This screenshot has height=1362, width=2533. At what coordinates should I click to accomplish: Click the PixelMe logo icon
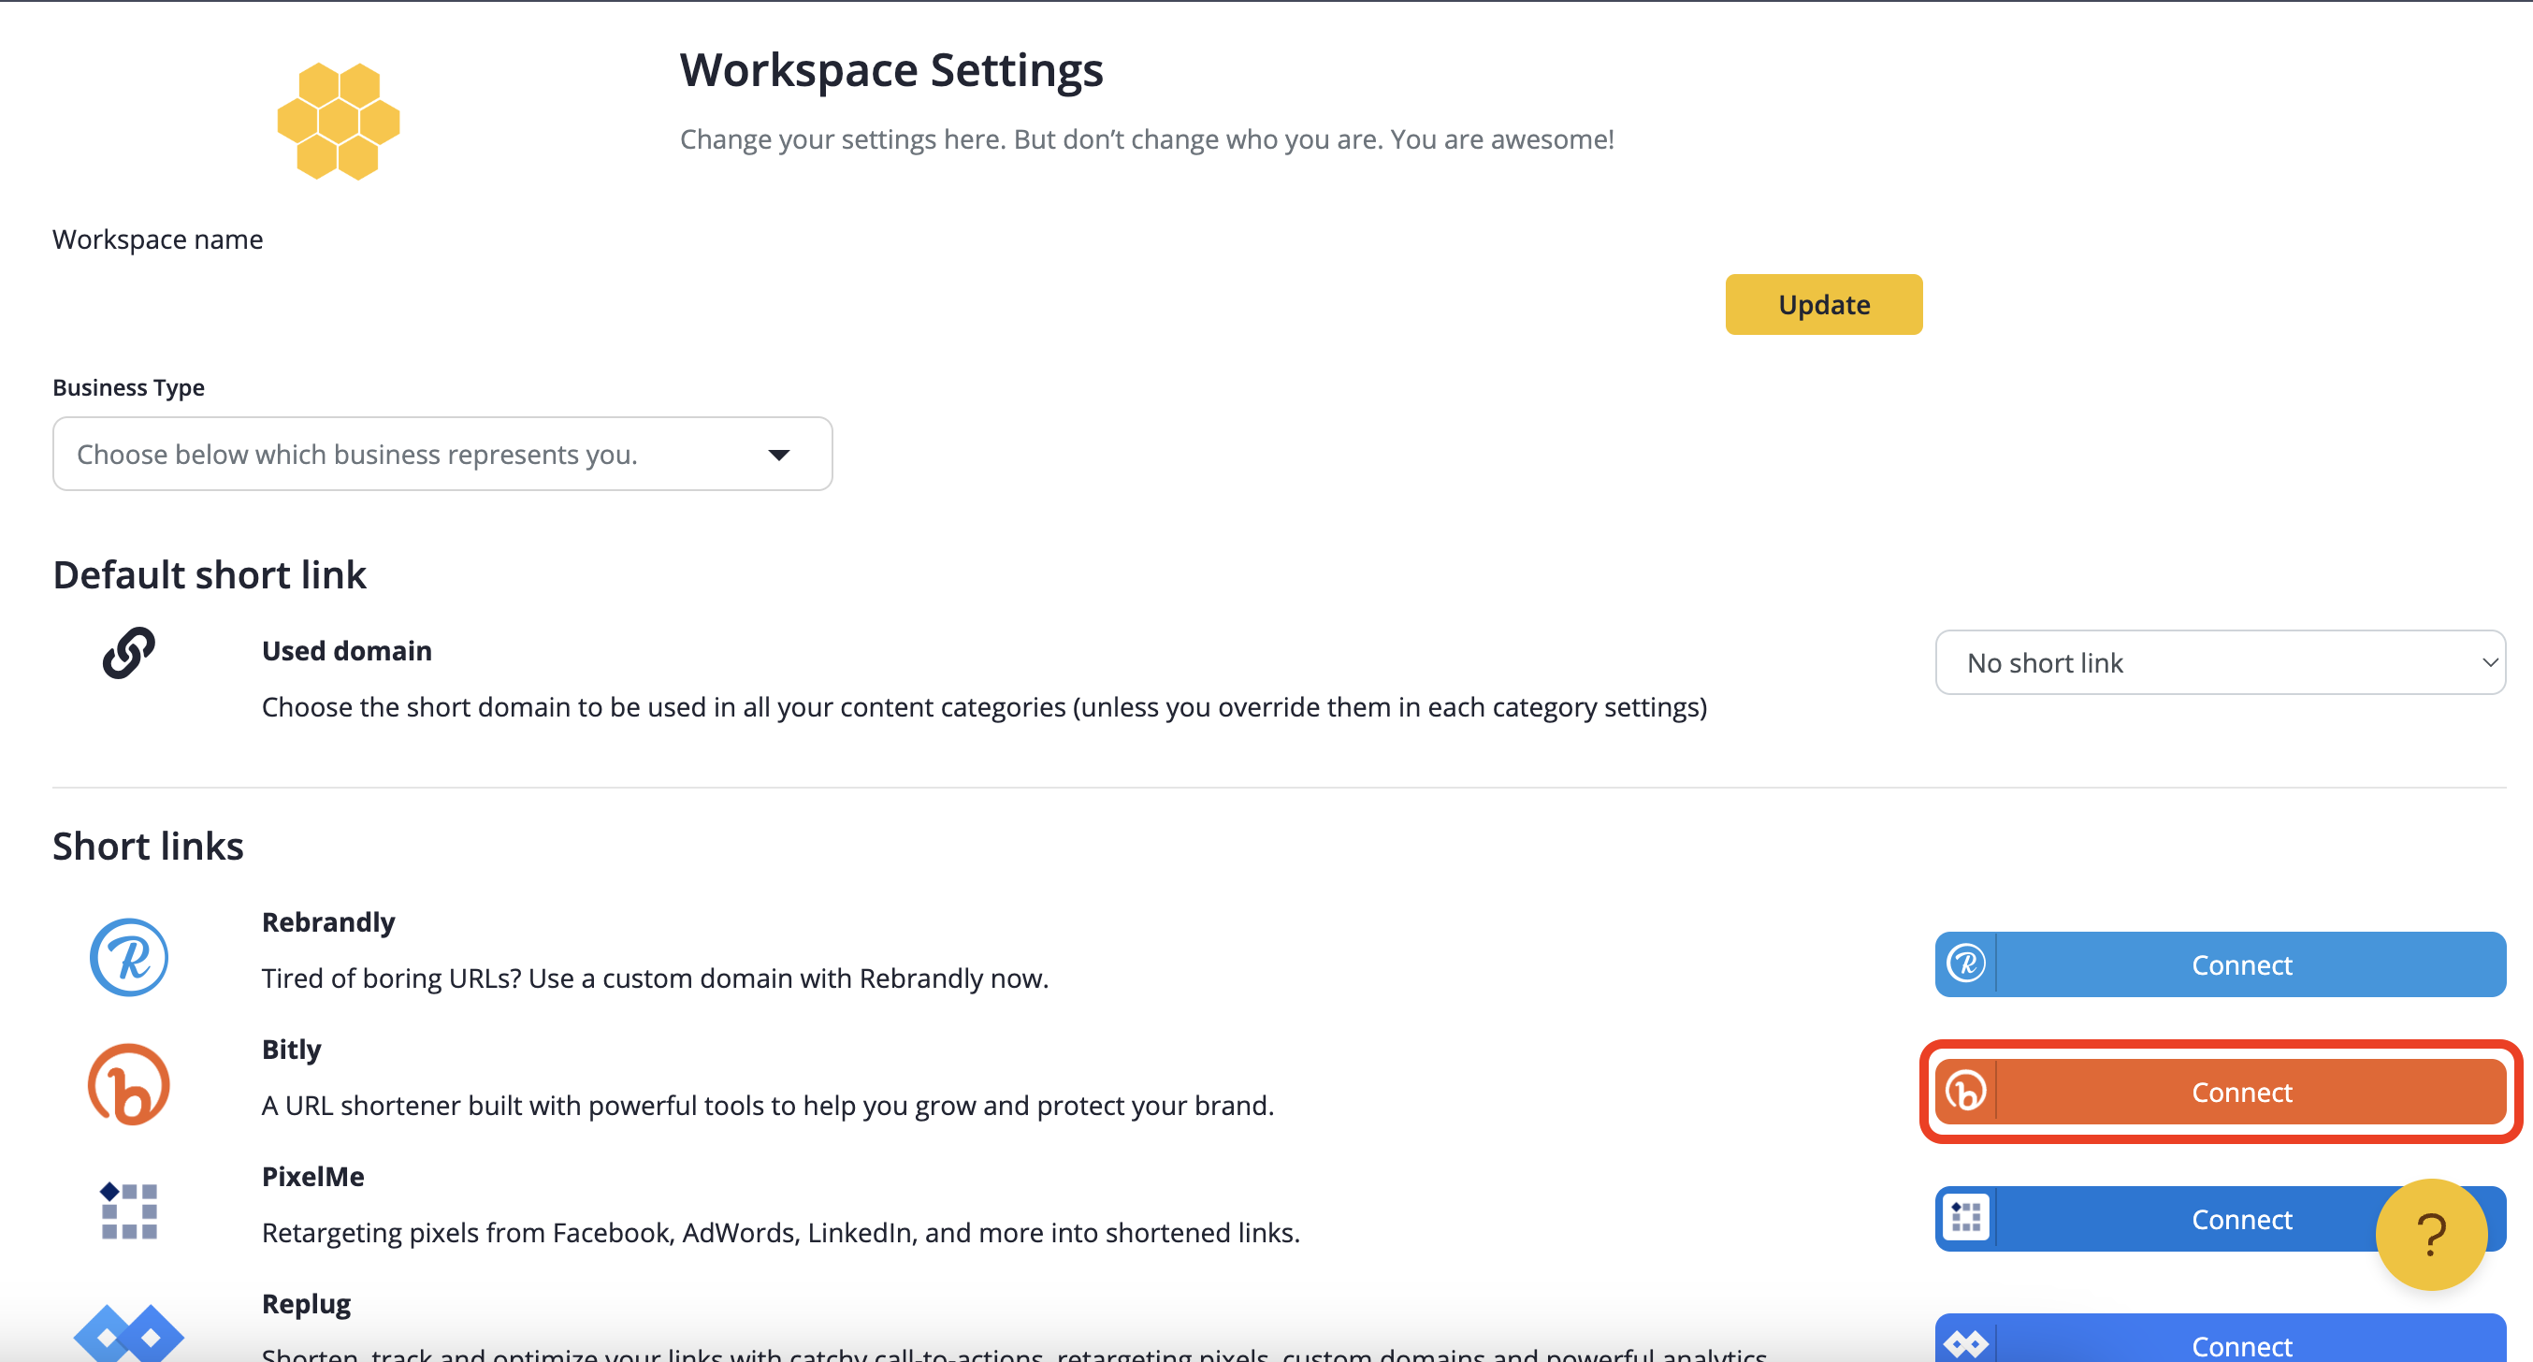point(129,1210)
